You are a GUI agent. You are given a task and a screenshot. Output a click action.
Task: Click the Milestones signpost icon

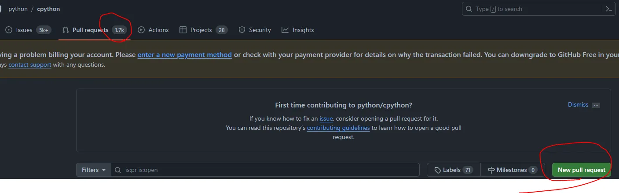tap(491, 170)
